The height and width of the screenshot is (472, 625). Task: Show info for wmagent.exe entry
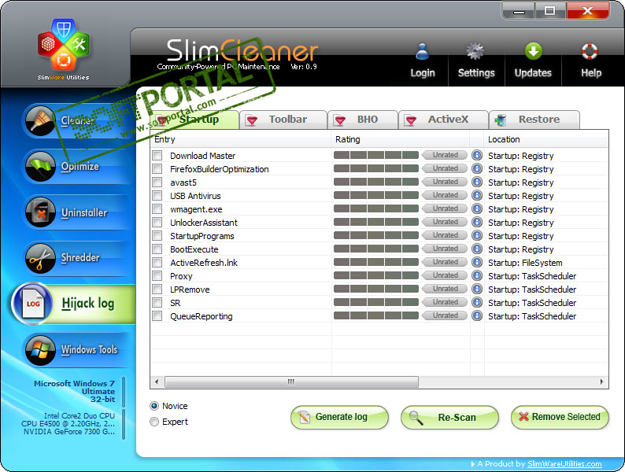(x=477, y=208)
